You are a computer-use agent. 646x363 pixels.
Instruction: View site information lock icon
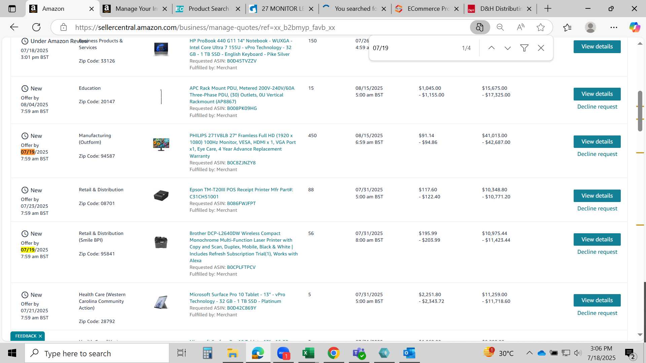[64, 27]
